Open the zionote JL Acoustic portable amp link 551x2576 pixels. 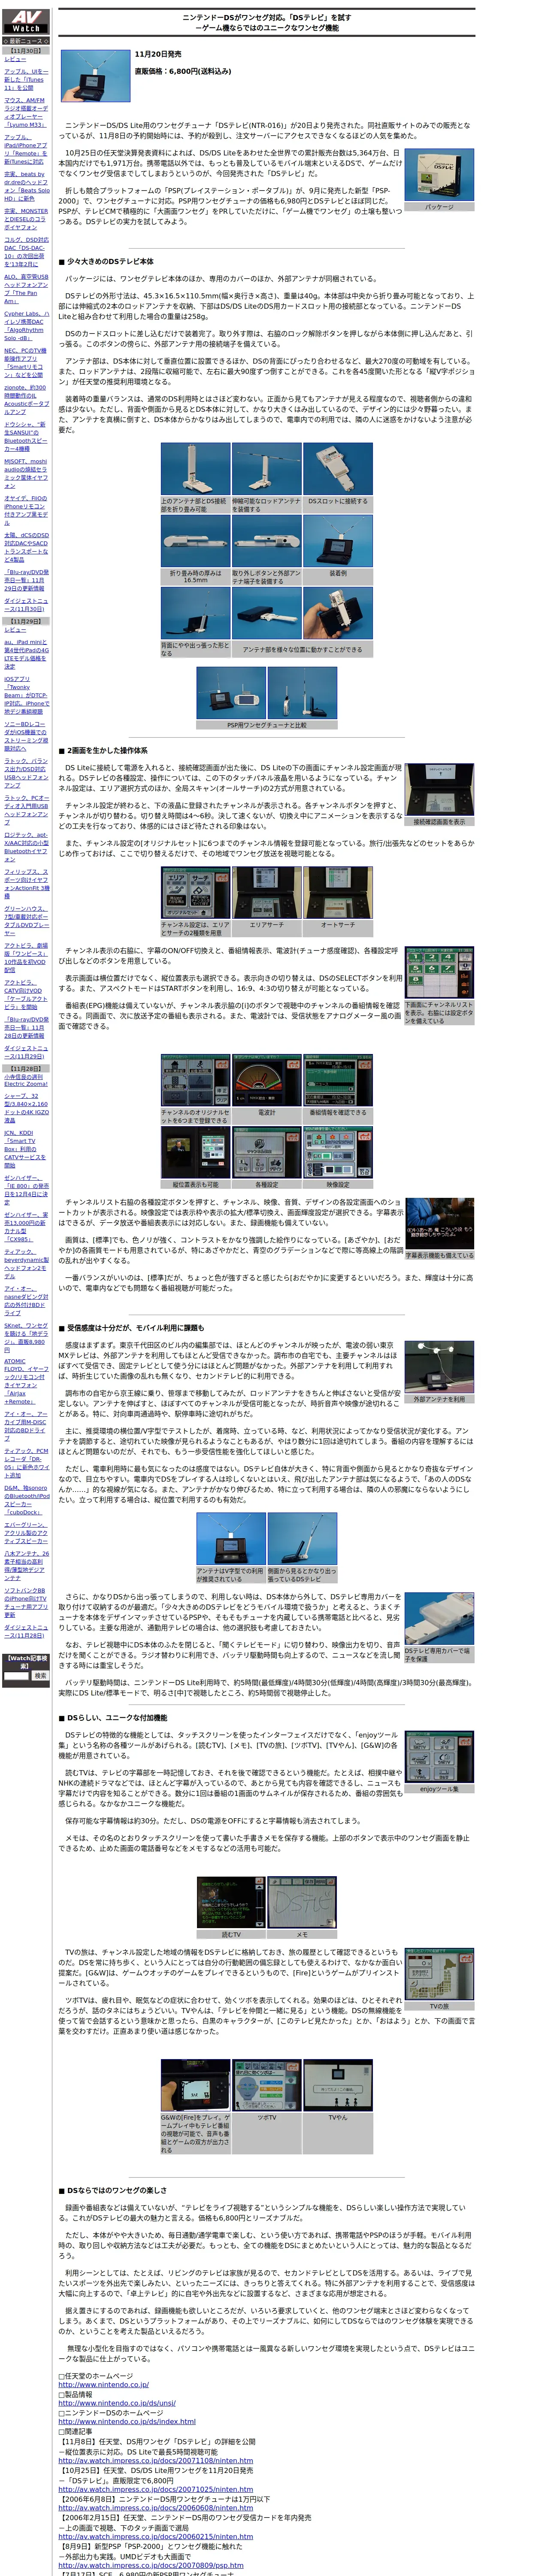pyautogui.click(x=26, y=400)
